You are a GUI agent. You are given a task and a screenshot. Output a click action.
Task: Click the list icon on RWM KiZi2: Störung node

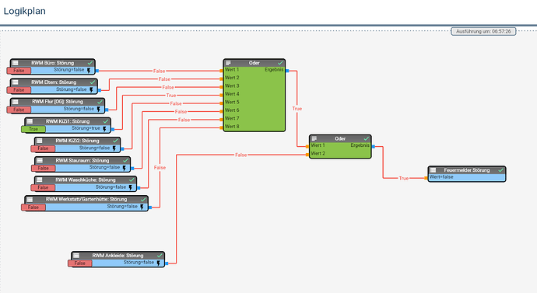click(x=40, y=141)
